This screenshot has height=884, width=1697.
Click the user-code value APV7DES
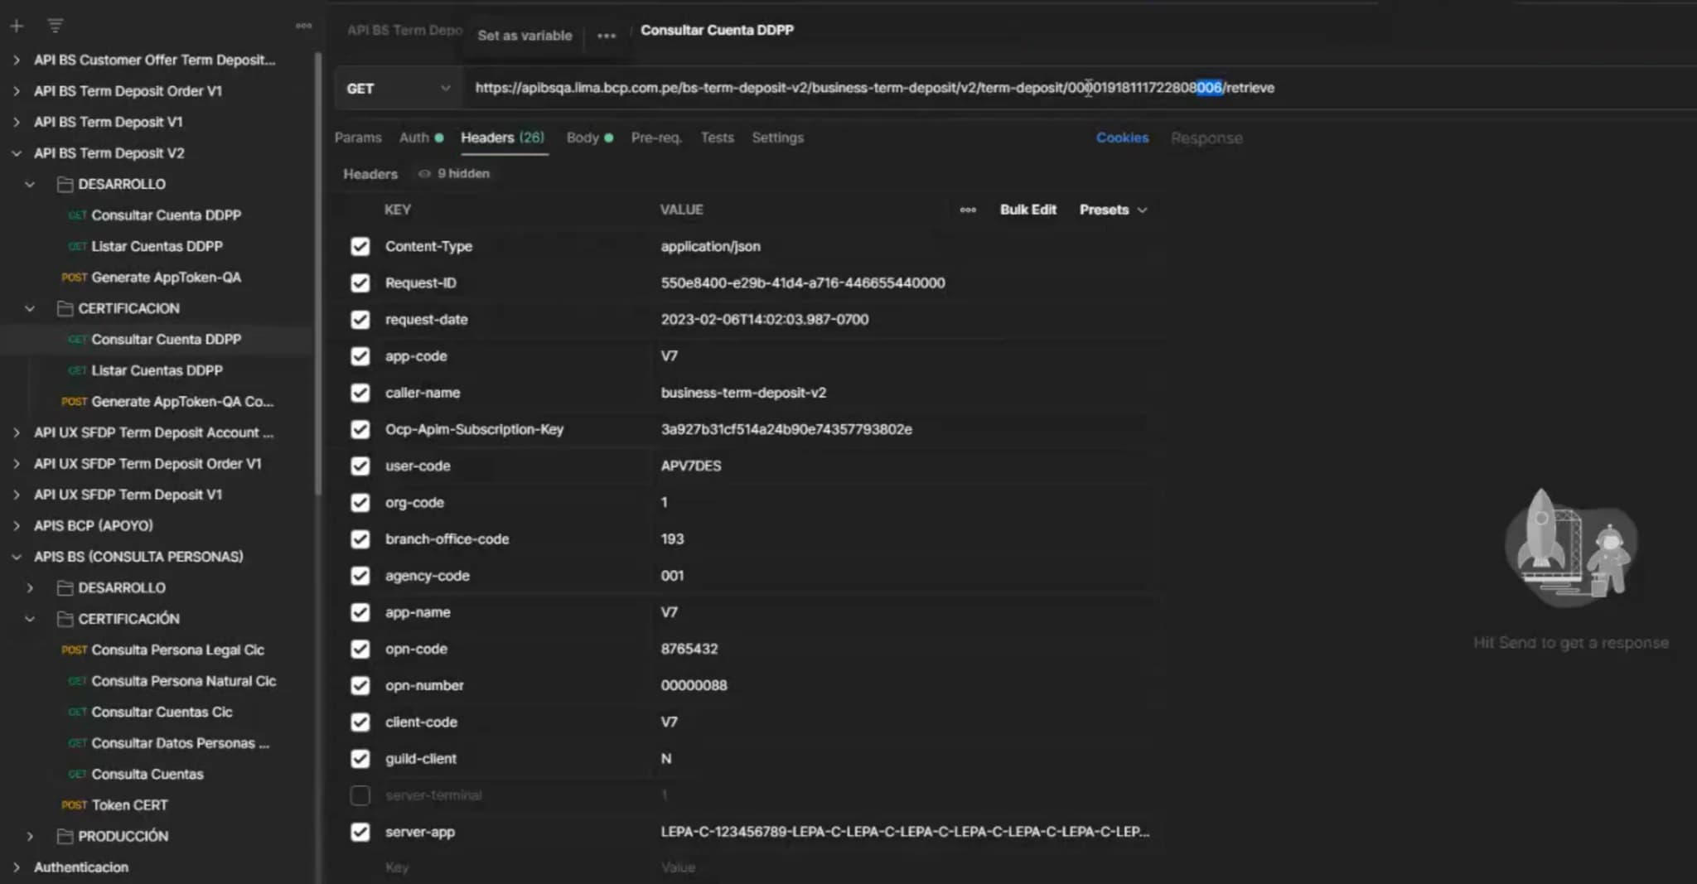tap(690, 466)
